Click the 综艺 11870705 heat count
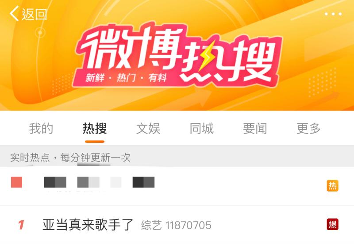 [x=176, y=225]
